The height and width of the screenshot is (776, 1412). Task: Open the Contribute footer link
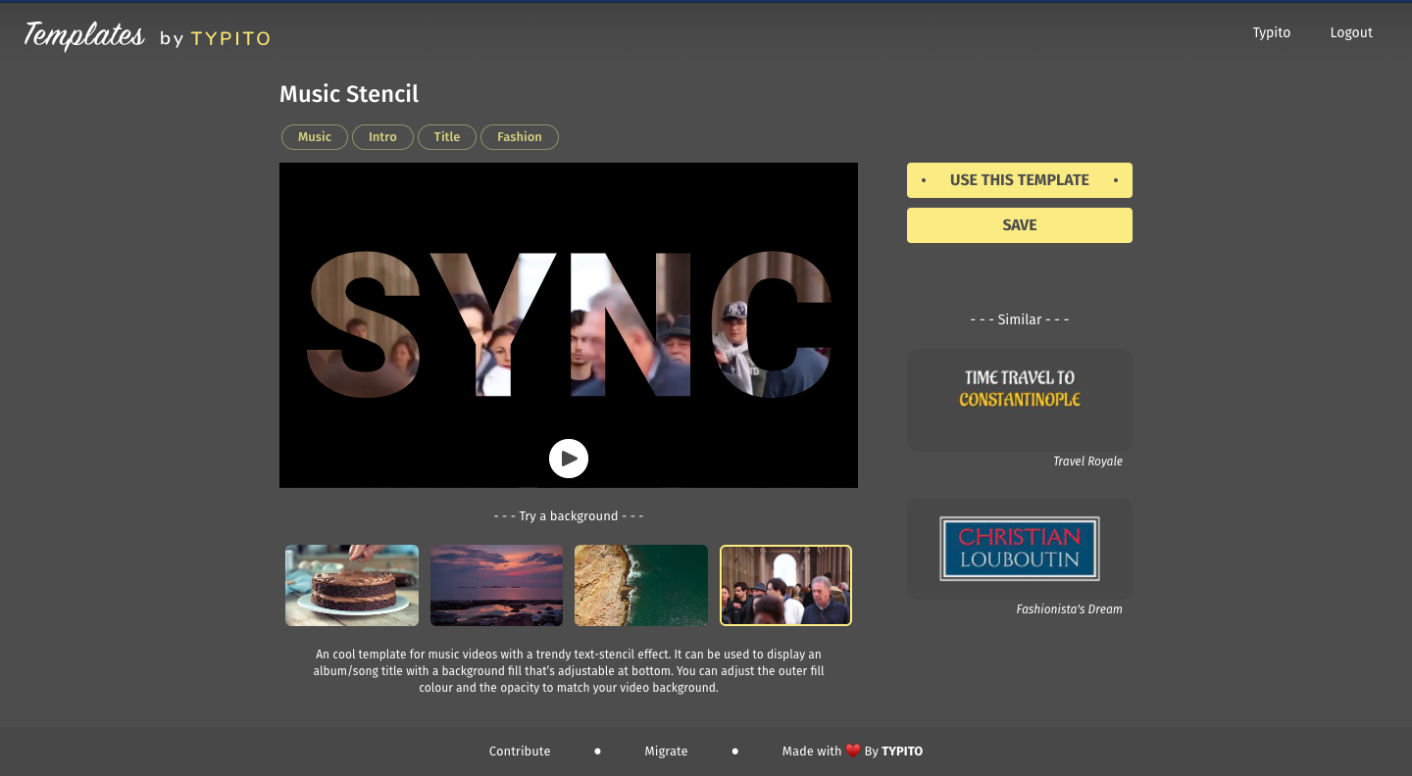pos(520,752)
